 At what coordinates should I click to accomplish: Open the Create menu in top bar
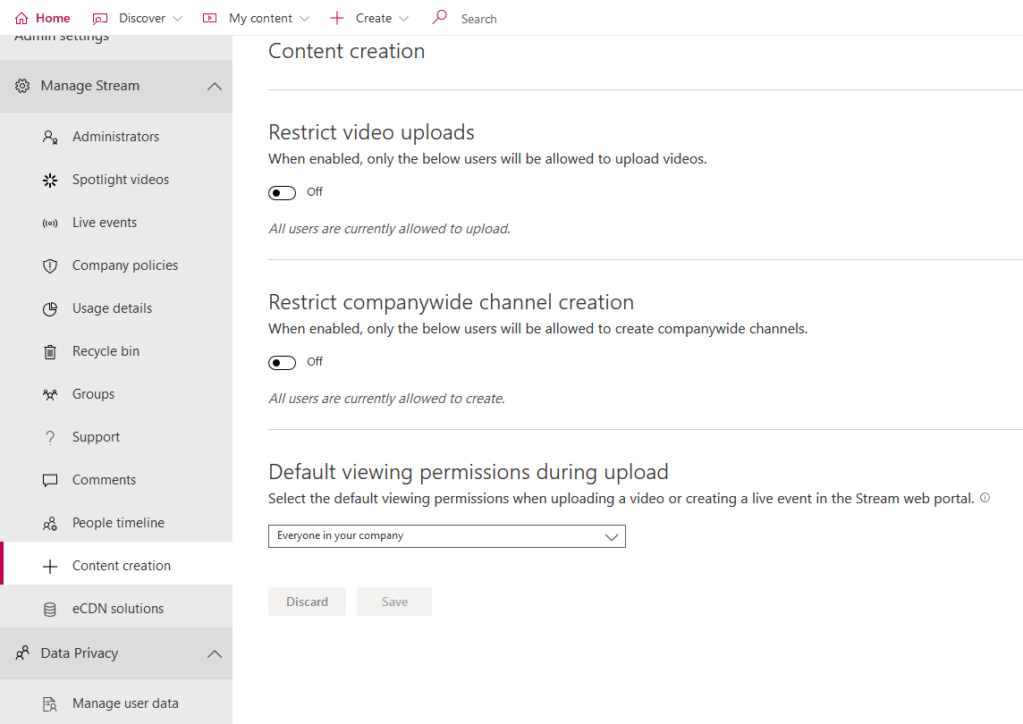[x=369, y=18]
